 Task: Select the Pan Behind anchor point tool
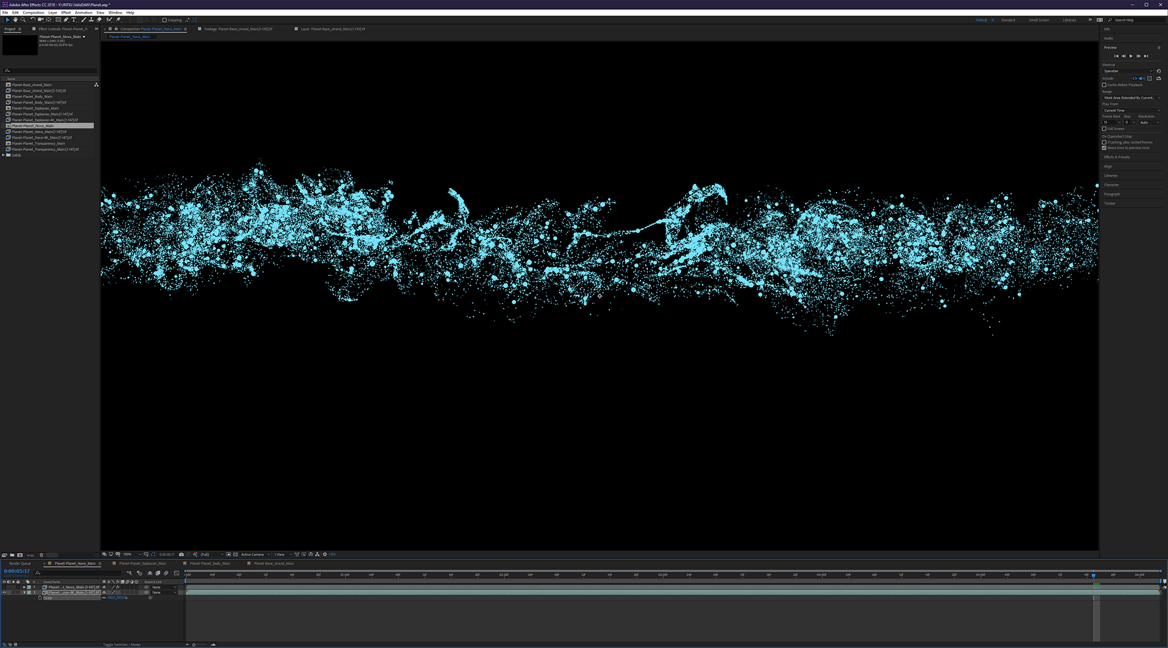tap(48, 19)
